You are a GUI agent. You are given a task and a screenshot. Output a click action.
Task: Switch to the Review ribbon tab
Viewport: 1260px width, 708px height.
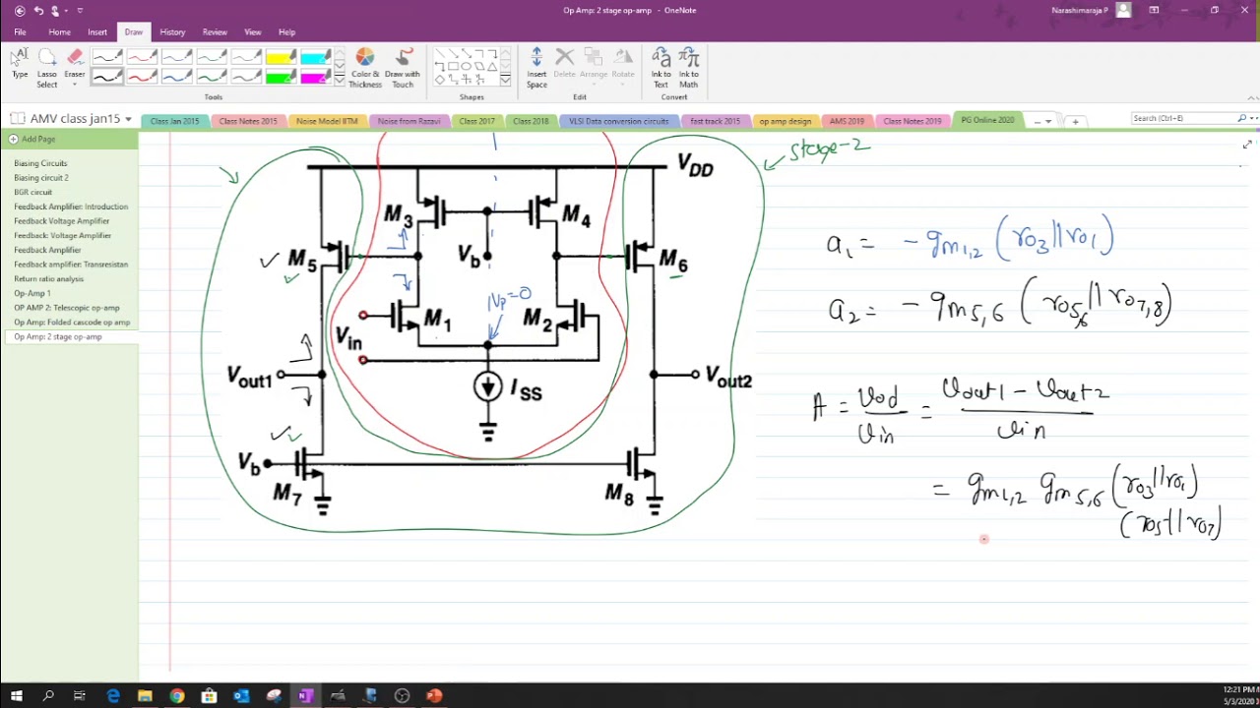[215, 32]
